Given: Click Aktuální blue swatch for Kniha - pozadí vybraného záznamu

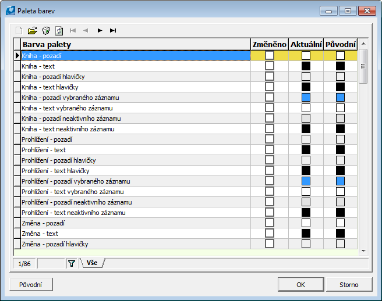Looking at the screenshot, I should point(306,97).
